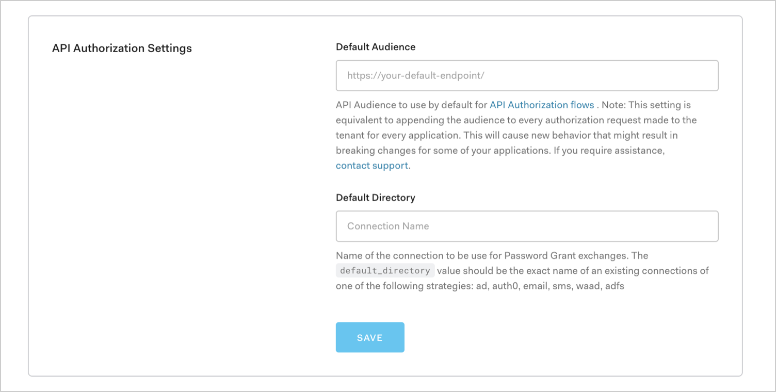Image resolution: width=776 pixels, height=392 pixels.
Task: Click the https://your-default-endpoint/ placeholder text
Action: (415, 76)
